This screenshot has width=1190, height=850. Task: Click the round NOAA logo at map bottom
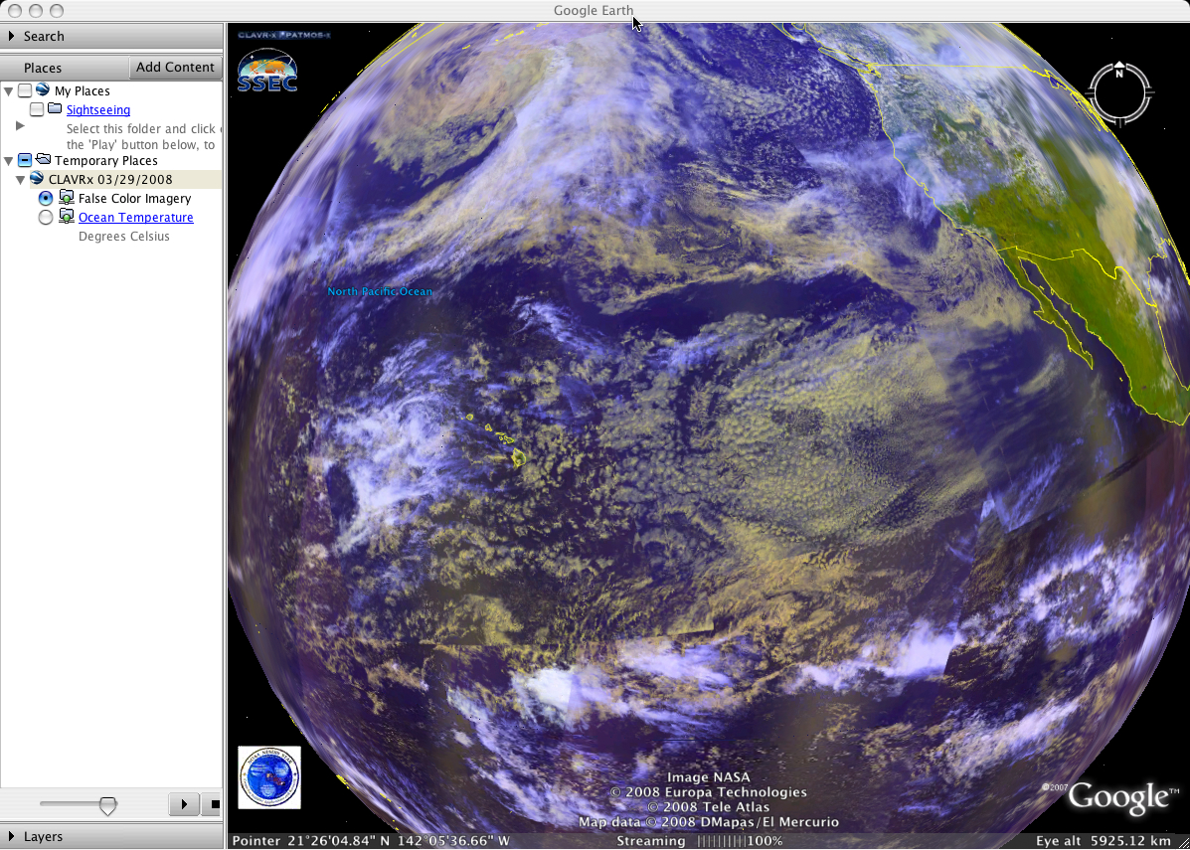(269, 777)
